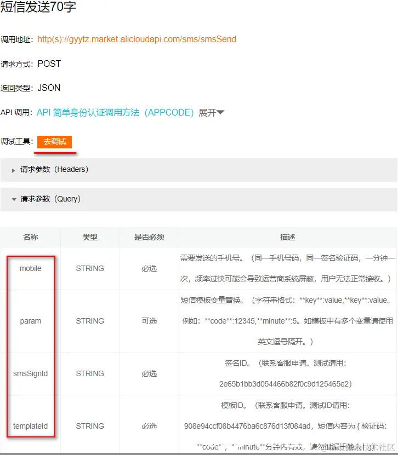This screenshot has height=455, width=398.
Task: Click 可选 in the param row
Action: [x=149, y=321]
